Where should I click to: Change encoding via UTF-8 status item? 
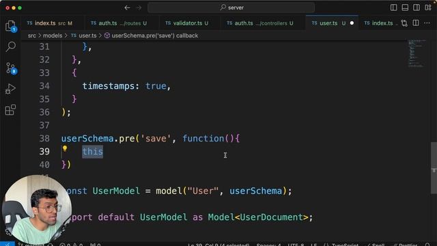(296, 245)
